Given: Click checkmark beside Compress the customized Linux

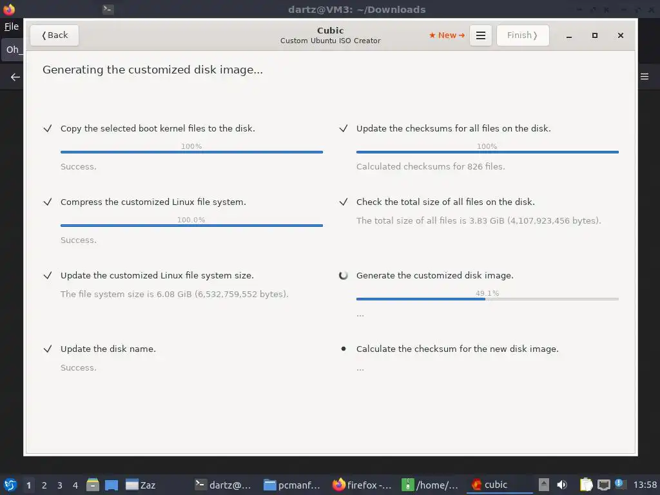Looking at the screenshot, I should pyautogui.click(x=48, y=202).
